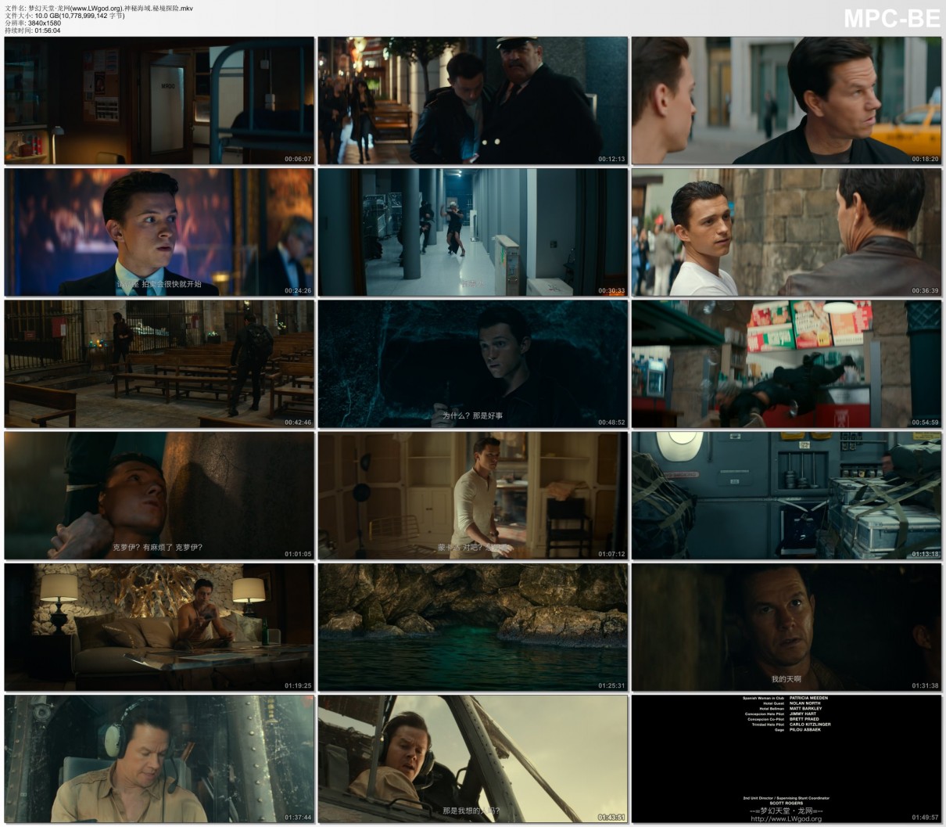
Task: Select the thumbnail timestamped 00:06:07
Action: tap(159, 100)
